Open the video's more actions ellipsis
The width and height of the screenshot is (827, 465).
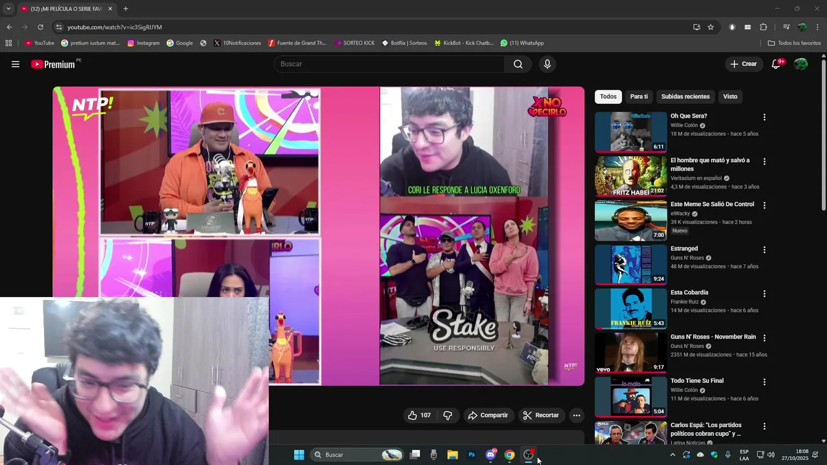pos(576,415)
